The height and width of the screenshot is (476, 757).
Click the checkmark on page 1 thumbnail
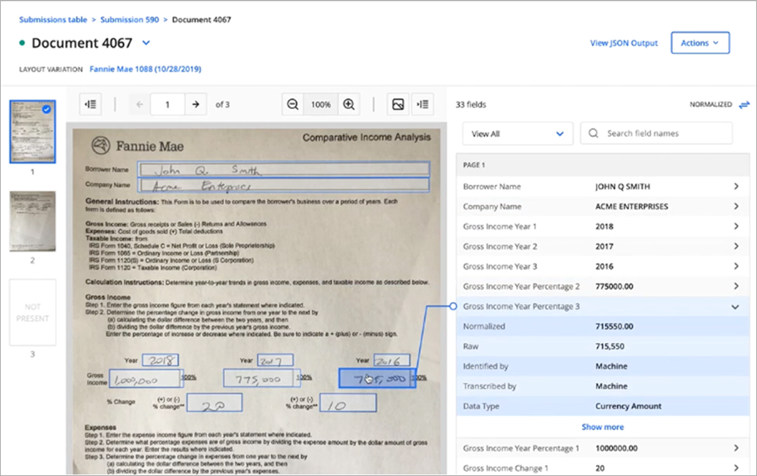(x=46, y=109)
